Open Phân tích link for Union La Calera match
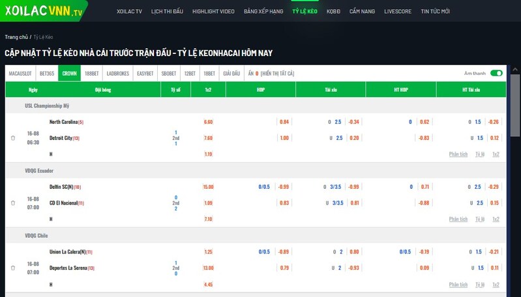The height and width of the screenshot is (297, 521). [x=458, y=285]
